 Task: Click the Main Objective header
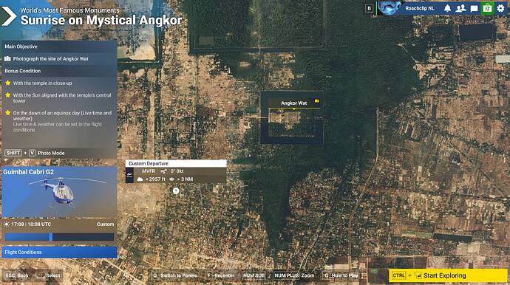coord(59,47)
